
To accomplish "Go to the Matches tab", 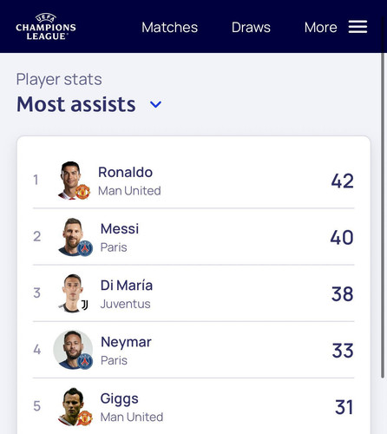I will [169, 28].
